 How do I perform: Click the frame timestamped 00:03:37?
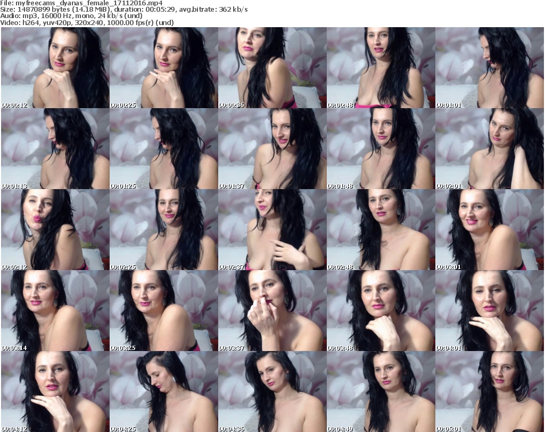pyautogui.click(x=272, y=311)
